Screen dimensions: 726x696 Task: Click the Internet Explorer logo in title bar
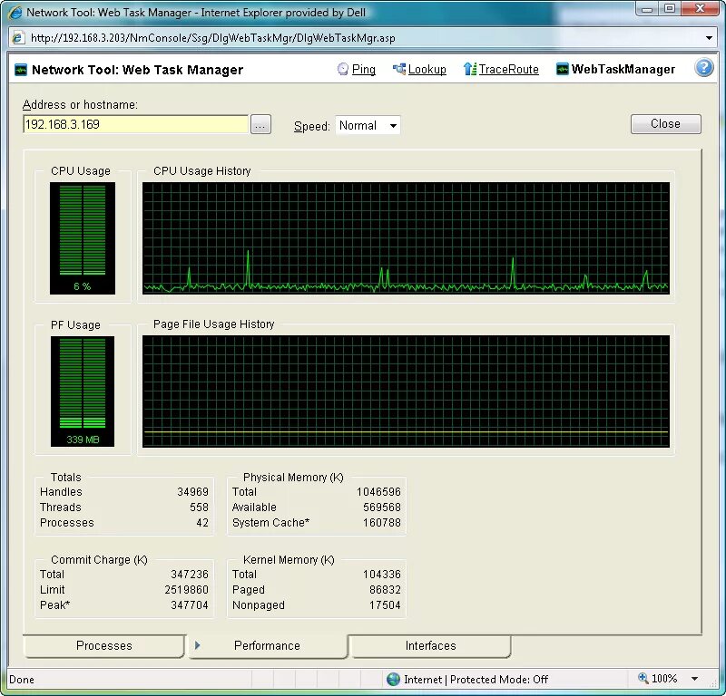[15, 12]
